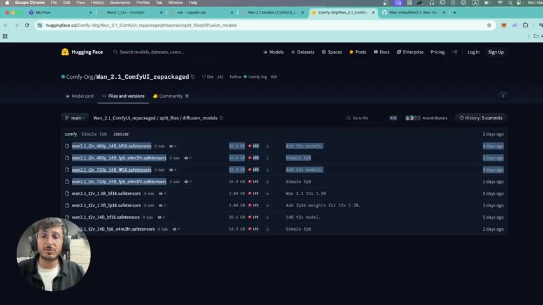
Task: Click the Hugging Face logo
Action: (82, 52)
